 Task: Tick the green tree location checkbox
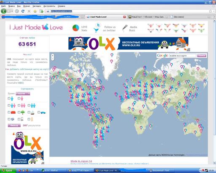coord(19,112)
